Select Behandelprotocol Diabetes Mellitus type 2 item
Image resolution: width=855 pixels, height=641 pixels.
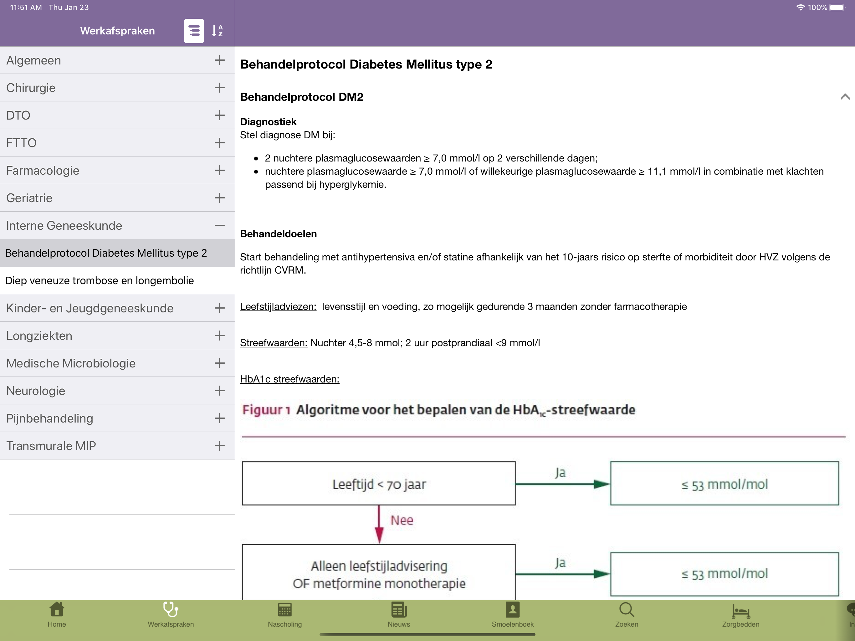click(117, 253)
